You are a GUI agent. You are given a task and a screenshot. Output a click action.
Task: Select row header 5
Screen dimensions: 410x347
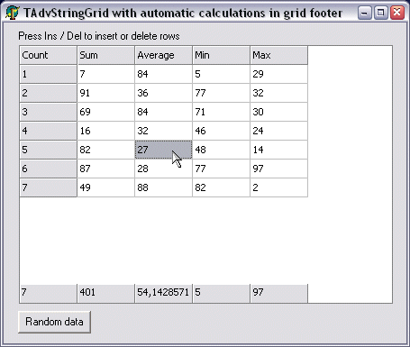coord(48,150)
